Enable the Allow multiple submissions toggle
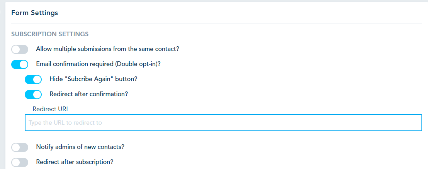The width and height of the screenshot is (428, 169). pos(20,49)
